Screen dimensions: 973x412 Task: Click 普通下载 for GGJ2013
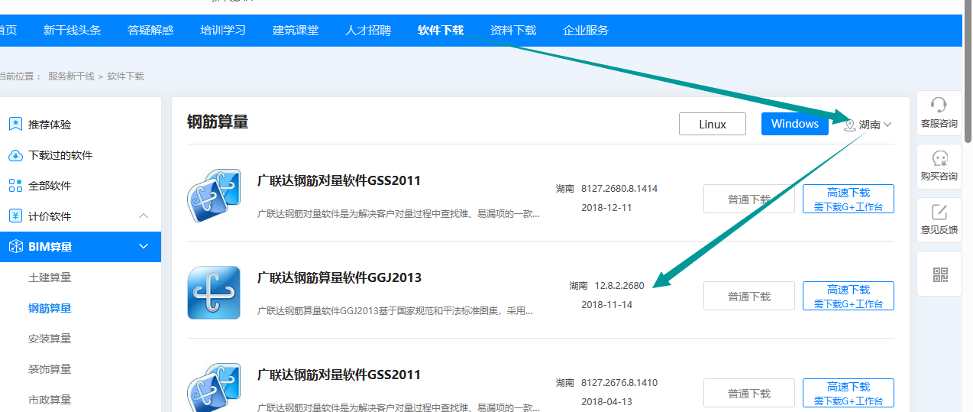(x=749, y=296)
